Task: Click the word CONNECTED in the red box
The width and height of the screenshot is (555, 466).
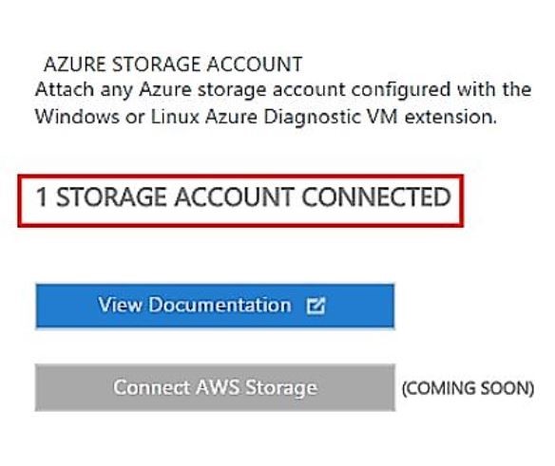Action: point(376,197)
